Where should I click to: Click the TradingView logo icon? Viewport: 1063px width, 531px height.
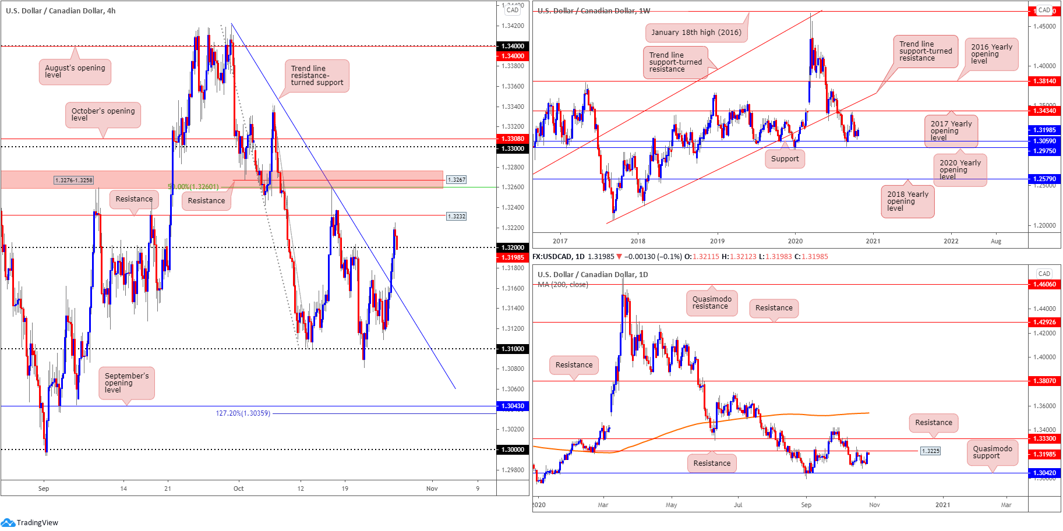point(8,522)
